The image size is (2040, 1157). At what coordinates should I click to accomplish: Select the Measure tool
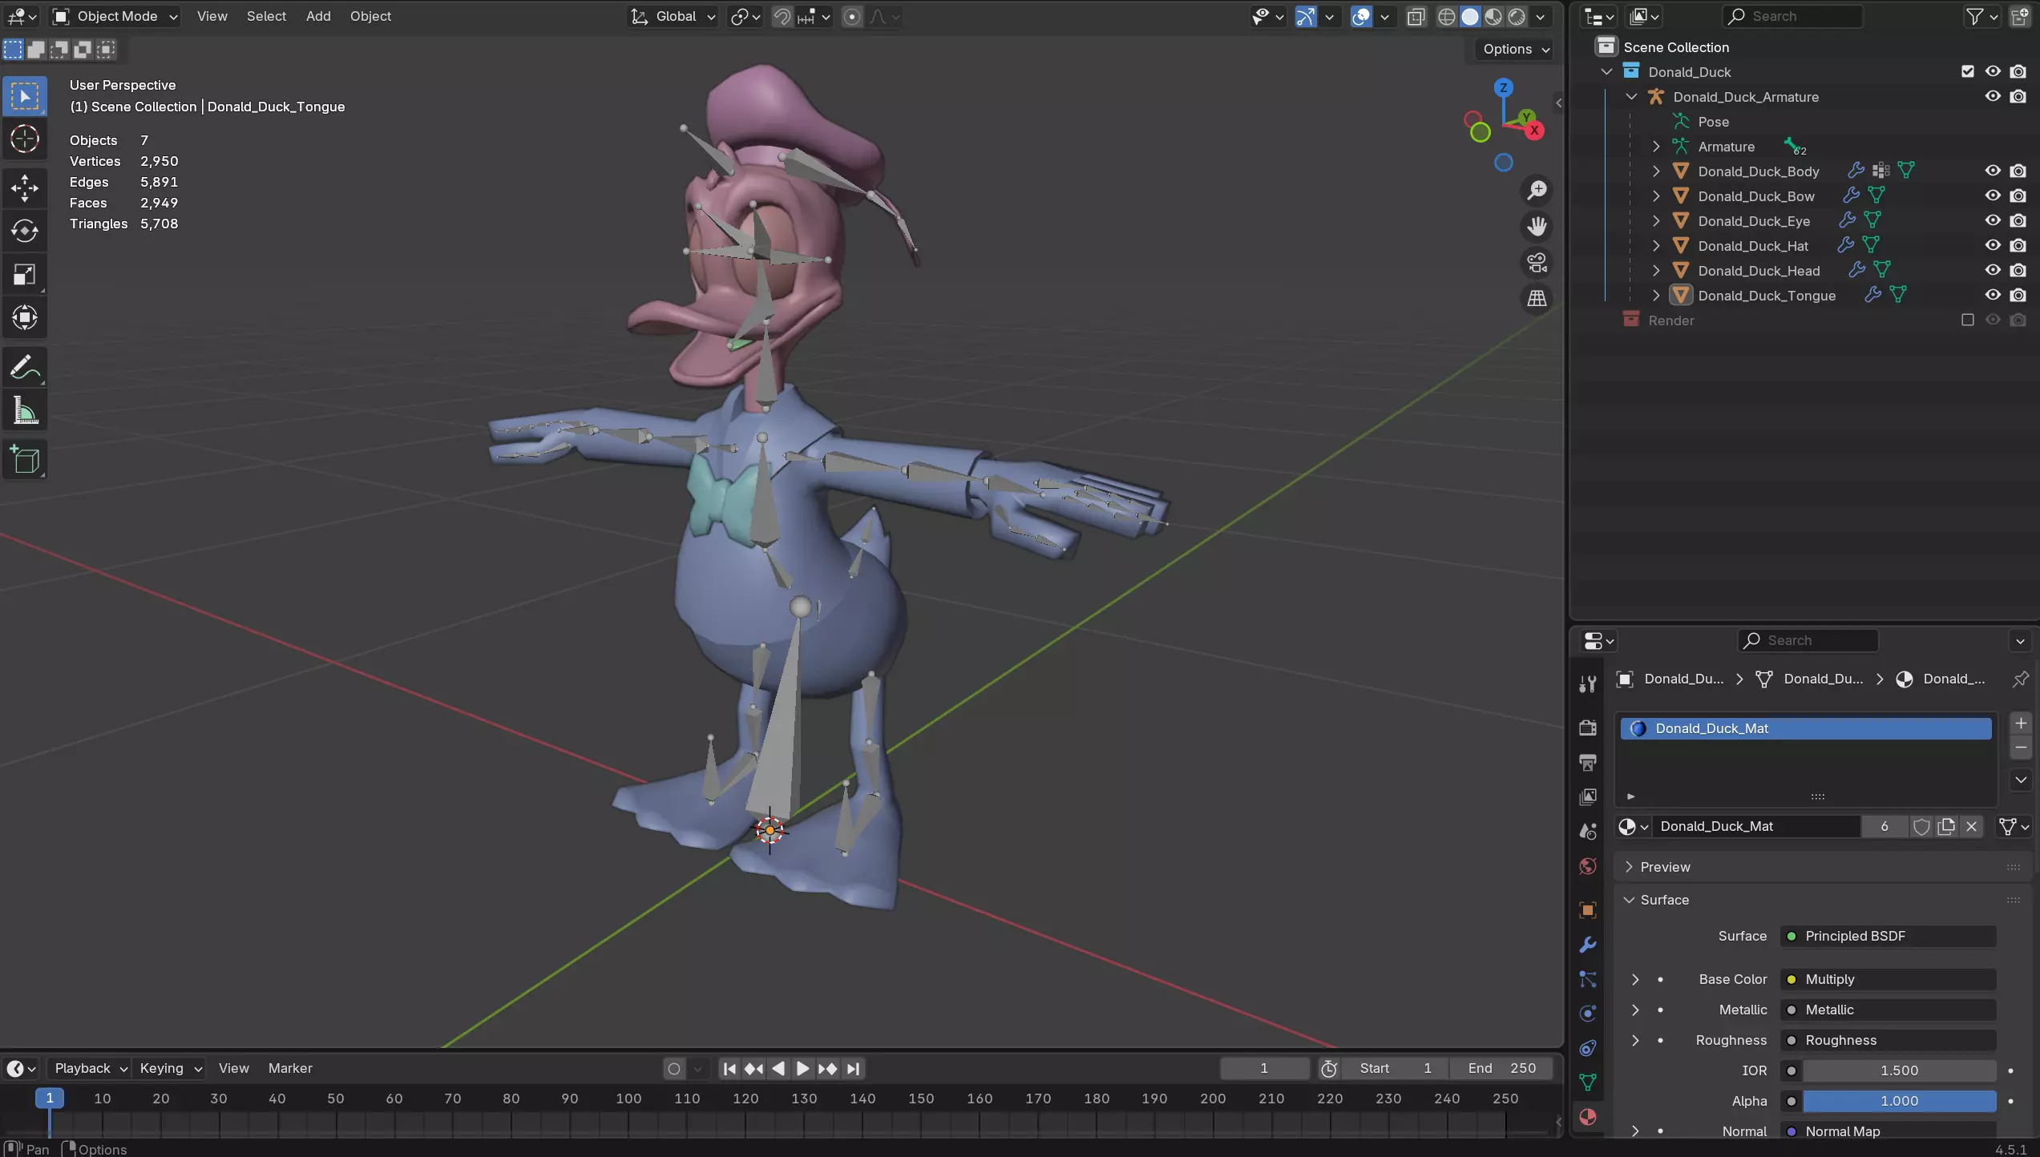pos(24,412)
